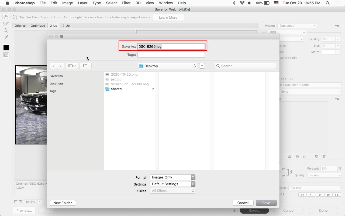Step to next animation frame

(328, 195)
